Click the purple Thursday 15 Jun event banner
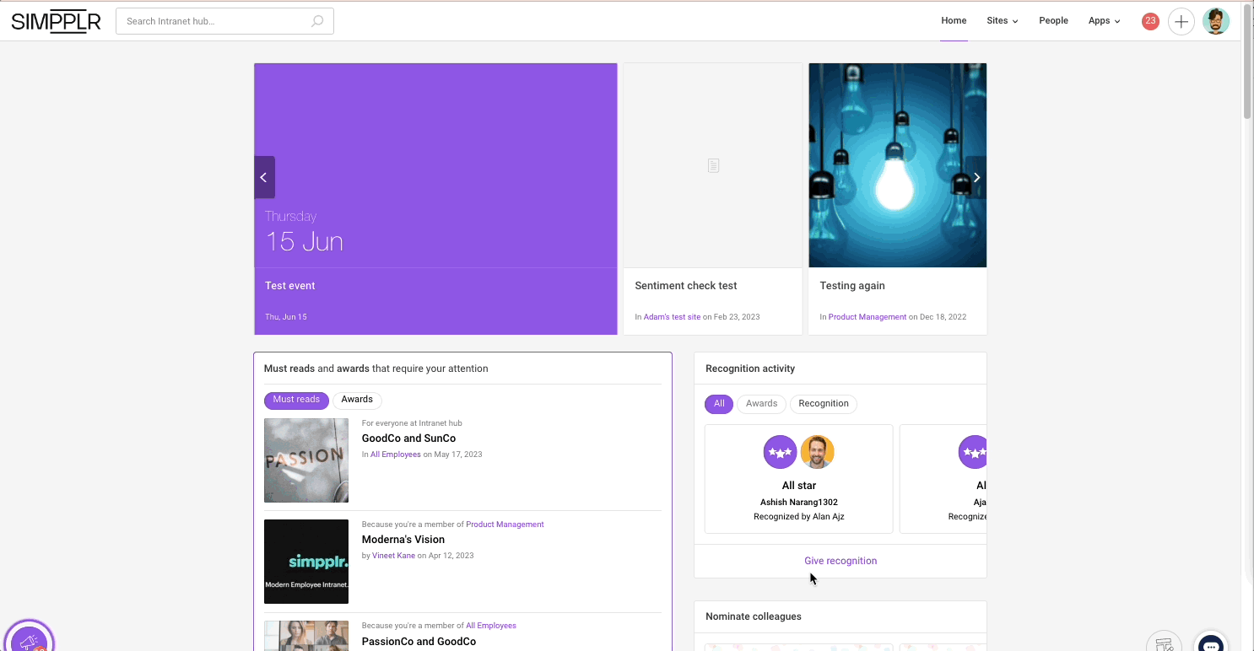This screenshot has width=1254, height=651. pos(435,165)
